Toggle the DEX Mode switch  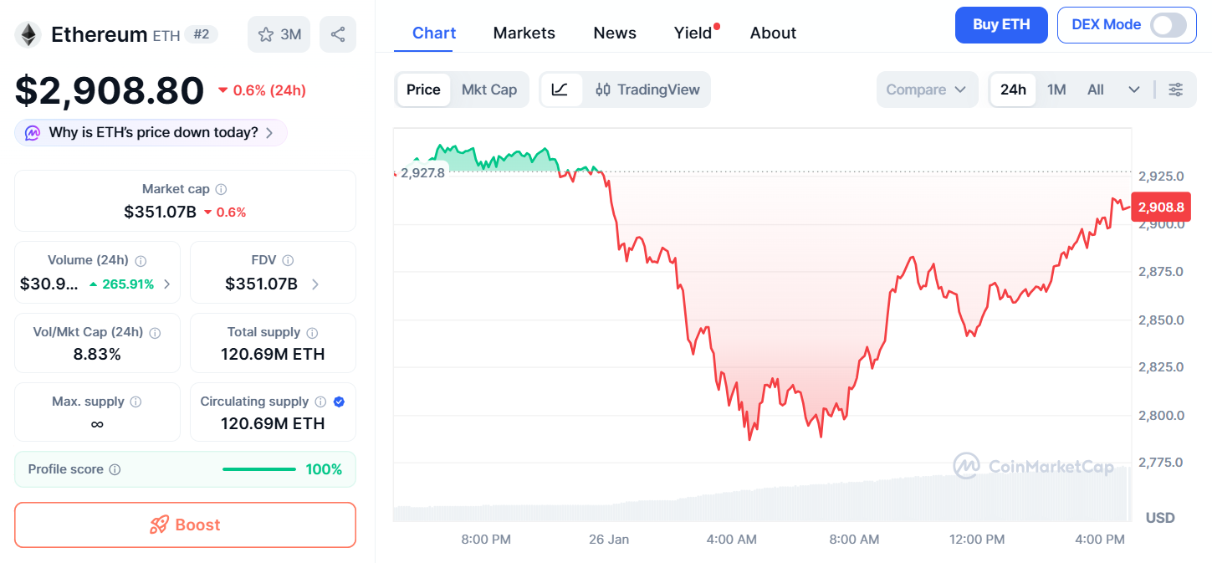1168,25
